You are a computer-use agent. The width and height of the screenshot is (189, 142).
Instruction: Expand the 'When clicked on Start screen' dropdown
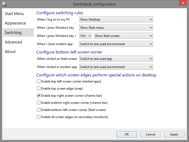116,59
